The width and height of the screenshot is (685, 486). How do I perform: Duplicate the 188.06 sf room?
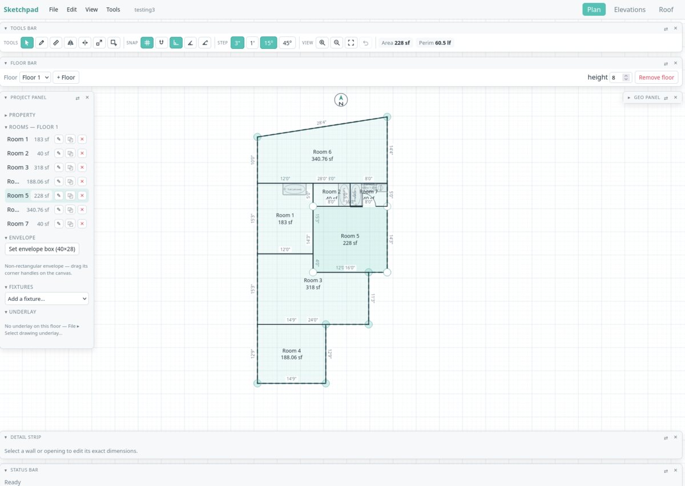(70, 182)
